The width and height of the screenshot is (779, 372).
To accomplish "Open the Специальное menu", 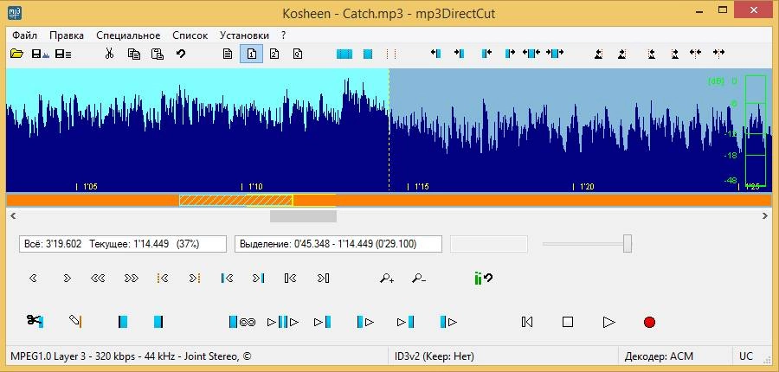I will 128,35.
